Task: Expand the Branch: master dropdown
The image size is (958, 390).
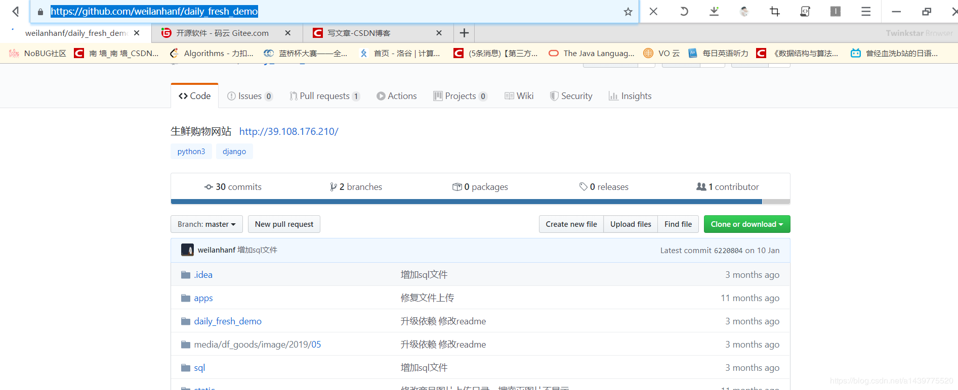Action: click(206, 224)
